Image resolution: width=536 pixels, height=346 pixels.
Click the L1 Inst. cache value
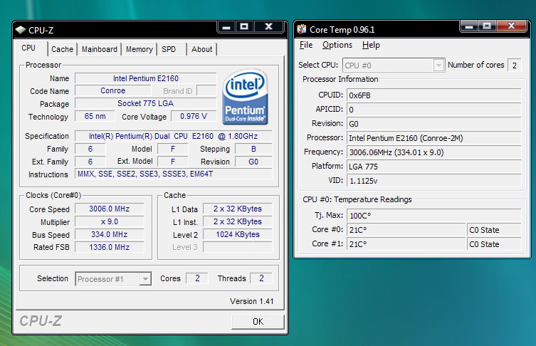[x=238, y=221]
